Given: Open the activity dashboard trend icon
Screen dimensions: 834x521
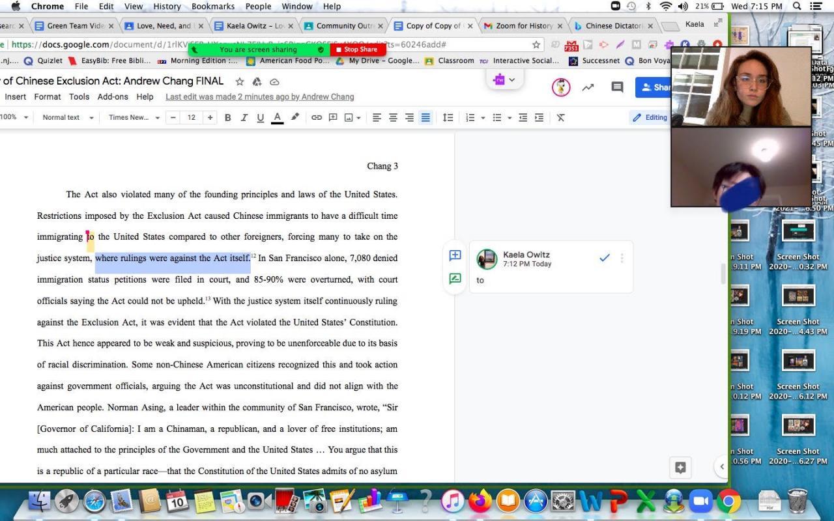Looking at the screenshot, I should coord(588,87).
